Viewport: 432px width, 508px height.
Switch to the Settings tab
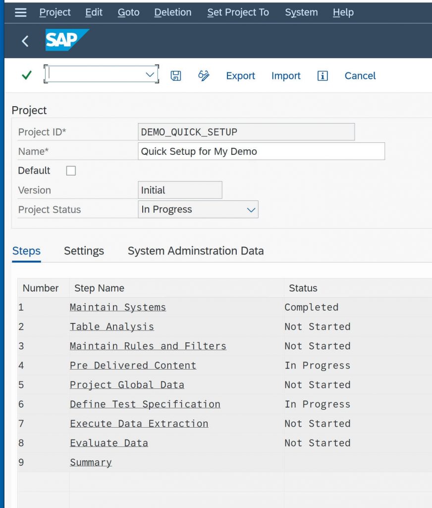[x=84, y=251]
